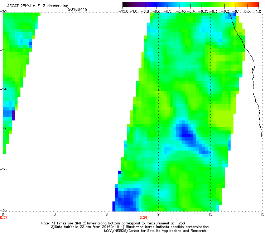
Task: Click the -0.6 color bar label
Action: 156,11
